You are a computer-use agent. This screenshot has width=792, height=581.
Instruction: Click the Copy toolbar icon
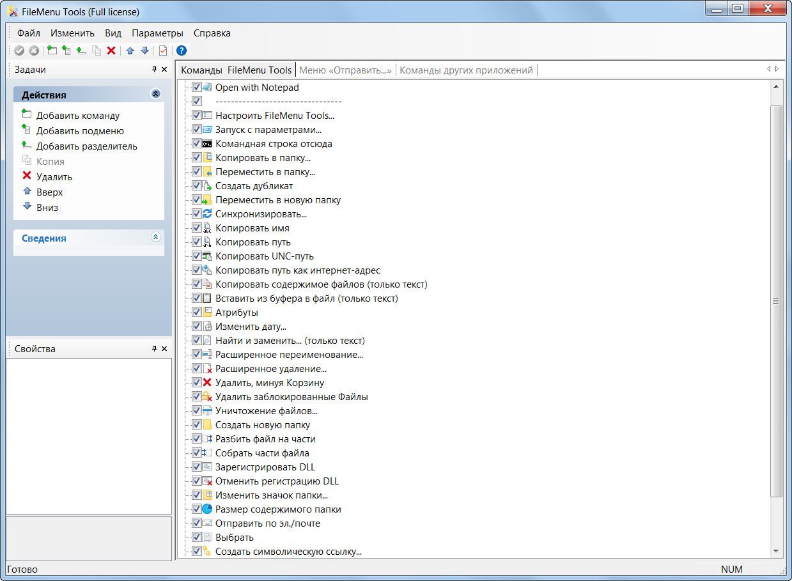96,50
